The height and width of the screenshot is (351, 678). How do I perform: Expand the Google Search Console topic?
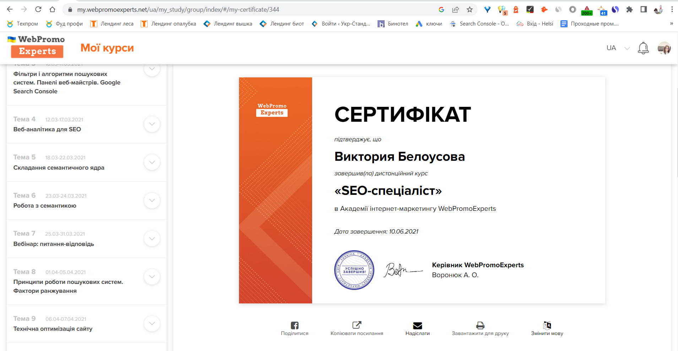pyautogui.click(x=152, y=69)
